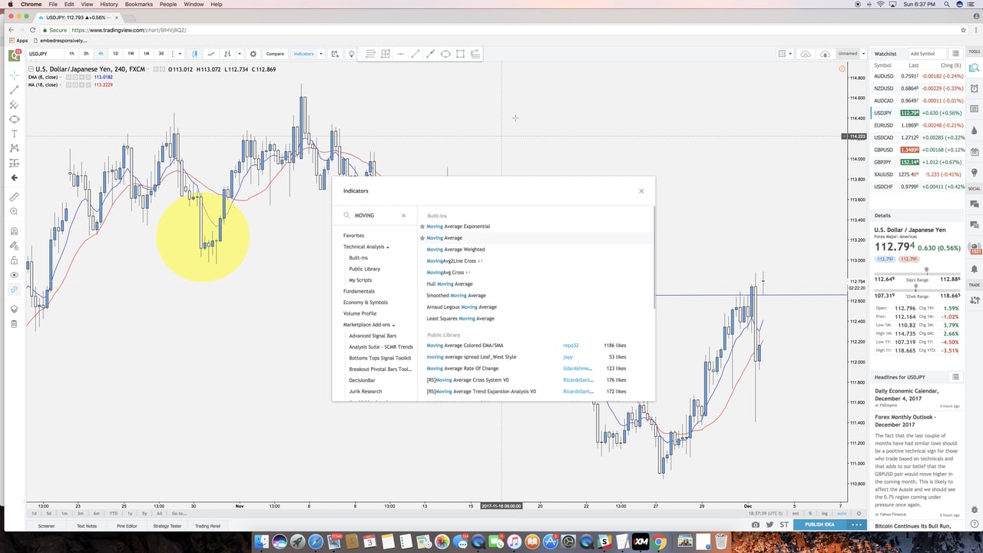The width and height of the screenshot is (983, 553).
Task: Click the light bulb ideas icon
Action: click(352, 54)
